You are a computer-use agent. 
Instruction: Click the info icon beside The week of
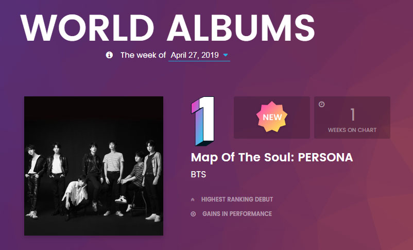click(109, 55)
